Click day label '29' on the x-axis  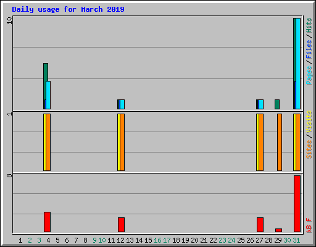pos(278,240)
